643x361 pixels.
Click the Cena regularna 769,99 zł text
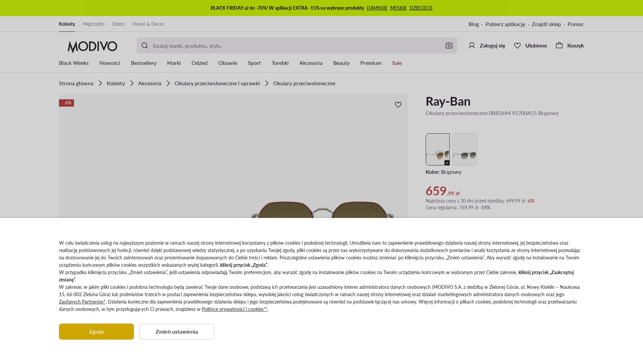[x=458, y=208]
